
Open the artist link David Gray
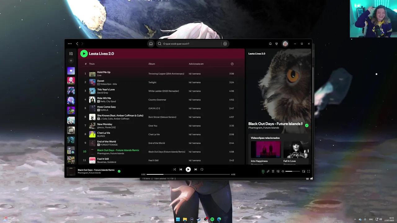pos(103,93)
